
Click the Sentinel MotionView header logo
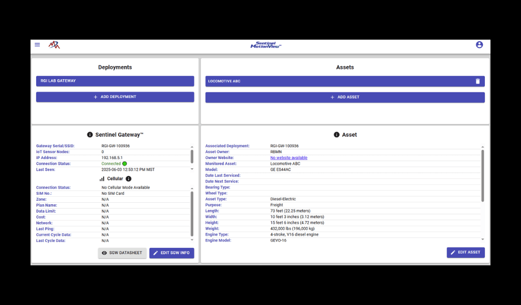point(266,45)
